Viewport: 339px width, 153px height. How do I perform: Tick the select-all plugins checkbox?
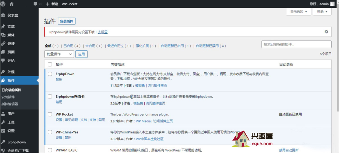click(x=50, y=64)
